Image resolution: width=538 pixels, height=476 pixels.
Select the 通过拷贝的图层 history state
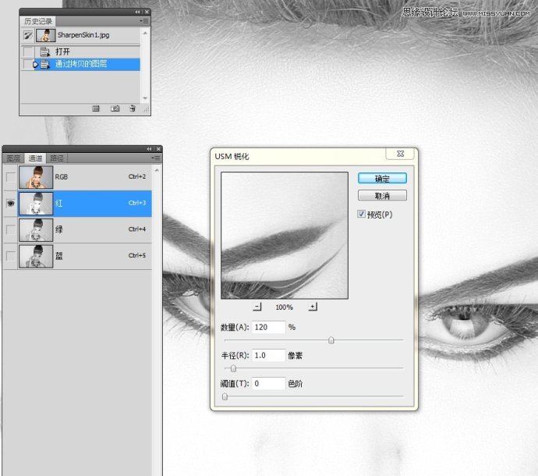pos(80,64)
